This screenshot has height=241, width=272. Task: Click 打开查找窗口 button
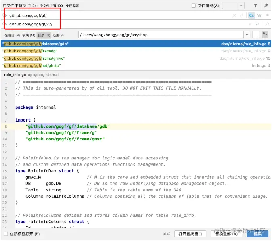190,234
